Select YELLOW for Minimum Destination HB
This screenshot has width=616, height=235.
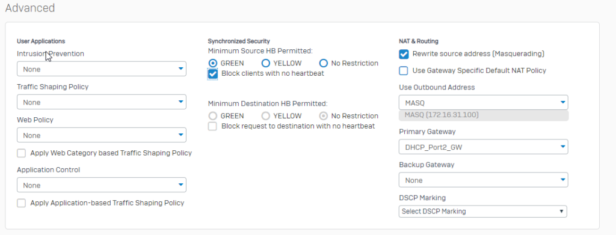[265, 116]
